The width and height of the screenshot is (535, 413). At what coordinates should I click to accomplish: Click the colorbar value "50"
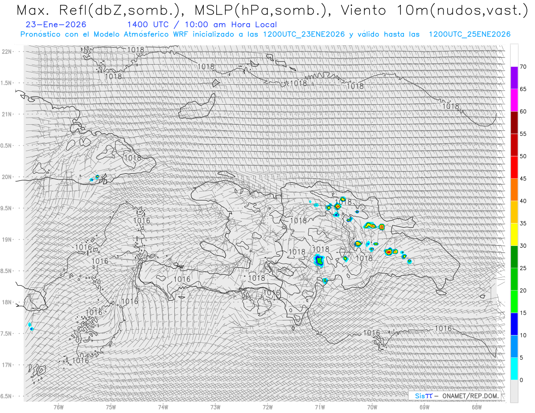point(523,156)
